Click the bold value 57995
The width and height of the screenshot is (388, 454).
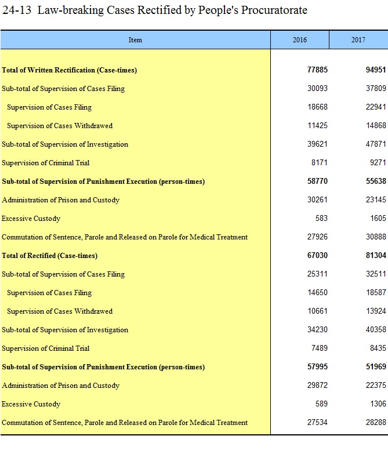tap(317, 366)
